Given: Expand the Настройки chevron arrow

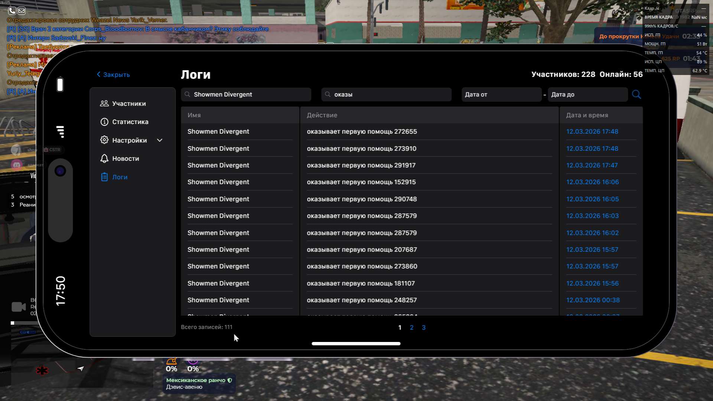Looking at the screenshot, I should point(160,140).
